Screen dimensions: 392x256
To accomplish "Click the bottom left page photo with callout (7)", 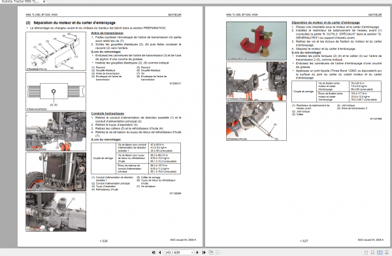I will point(56,212).
